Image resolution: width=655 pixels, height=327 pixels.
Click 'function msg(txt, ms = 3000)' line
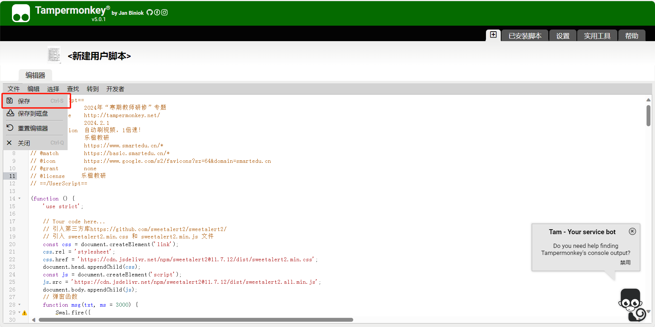tap(91, 305)
